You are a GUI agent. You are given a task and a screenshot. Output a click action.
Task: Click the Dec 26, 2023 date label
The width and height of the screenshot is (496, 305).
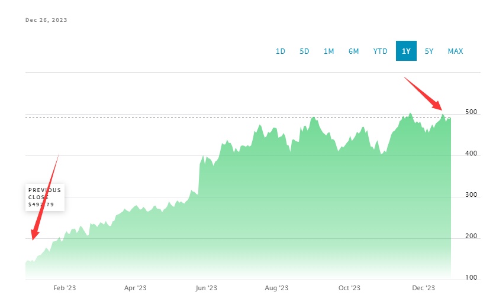point(46,20)
